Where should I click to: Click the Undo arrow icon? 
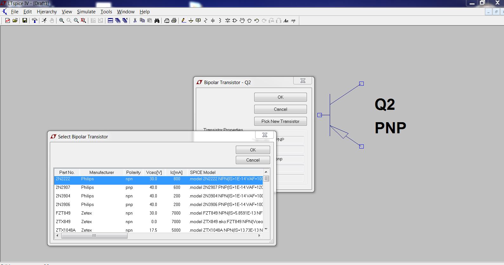click(x=257, y=21)
